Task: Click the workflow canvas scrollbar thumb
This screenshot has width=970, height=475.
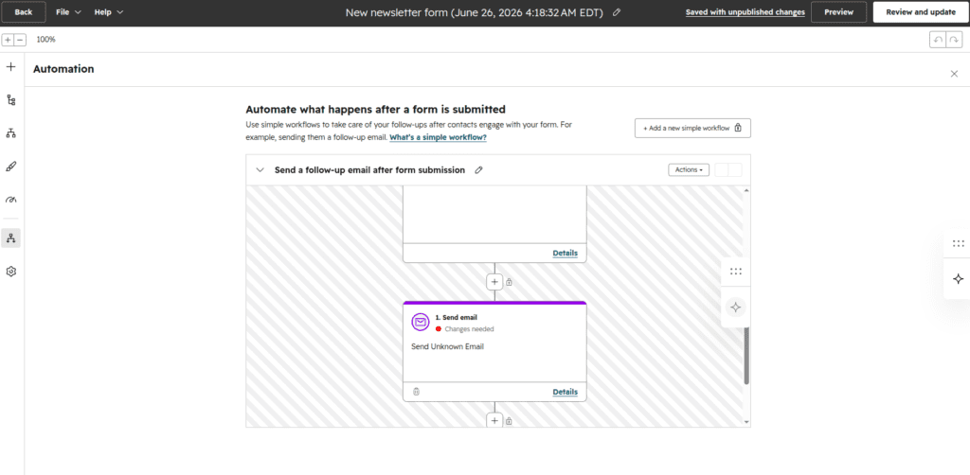Action: [746, 355]
